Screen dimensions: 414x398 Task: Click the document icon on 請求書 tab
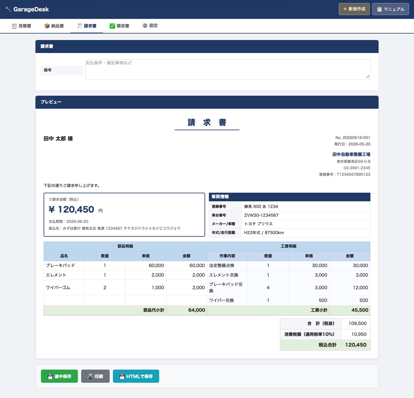pyautogui.click(x=80, y=26)
